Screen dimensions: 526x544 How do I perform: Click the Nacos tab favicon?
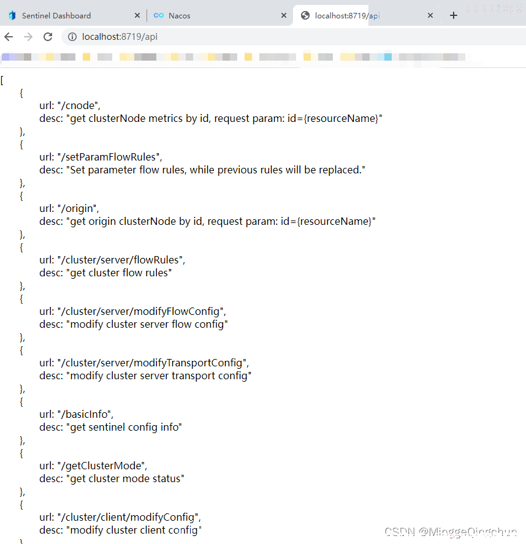pyautogui.click(x=159, y=15)
